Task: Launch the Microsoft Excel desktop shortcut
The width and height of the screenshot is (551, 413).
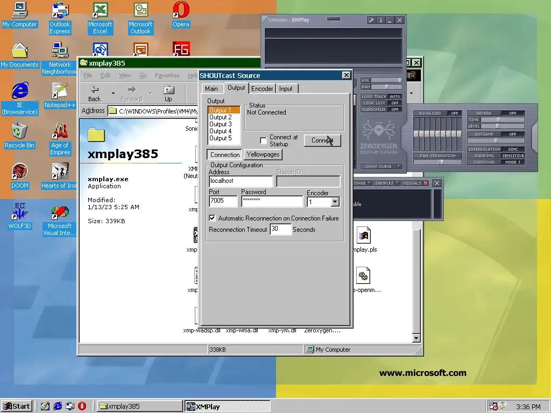Action: click(100, 18)
